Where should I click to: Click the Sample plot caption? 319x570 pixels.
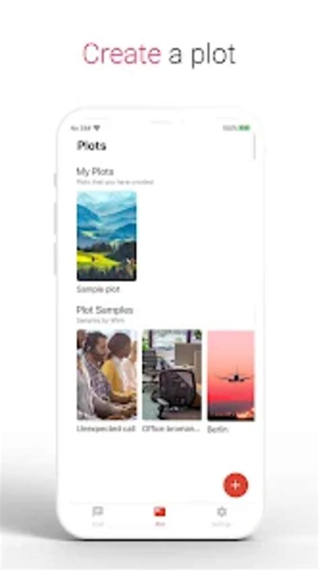(x=98, y=289)
